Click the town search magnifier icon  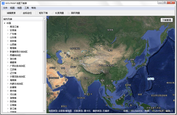4,13
